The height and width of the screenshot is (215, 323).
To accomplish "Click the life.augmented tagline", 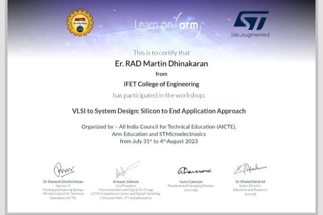I will point(250,35).
